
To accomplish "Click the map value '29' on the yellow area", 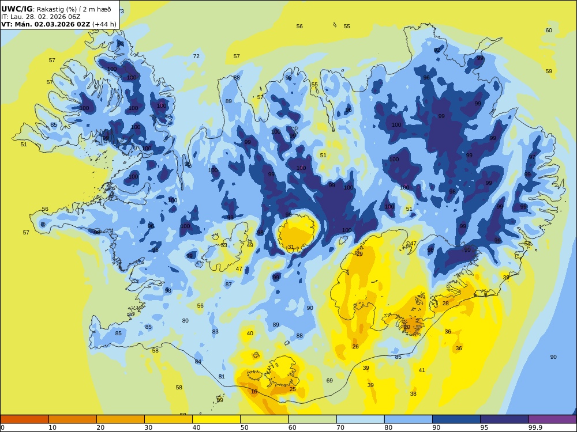I will tap(359, 254).
